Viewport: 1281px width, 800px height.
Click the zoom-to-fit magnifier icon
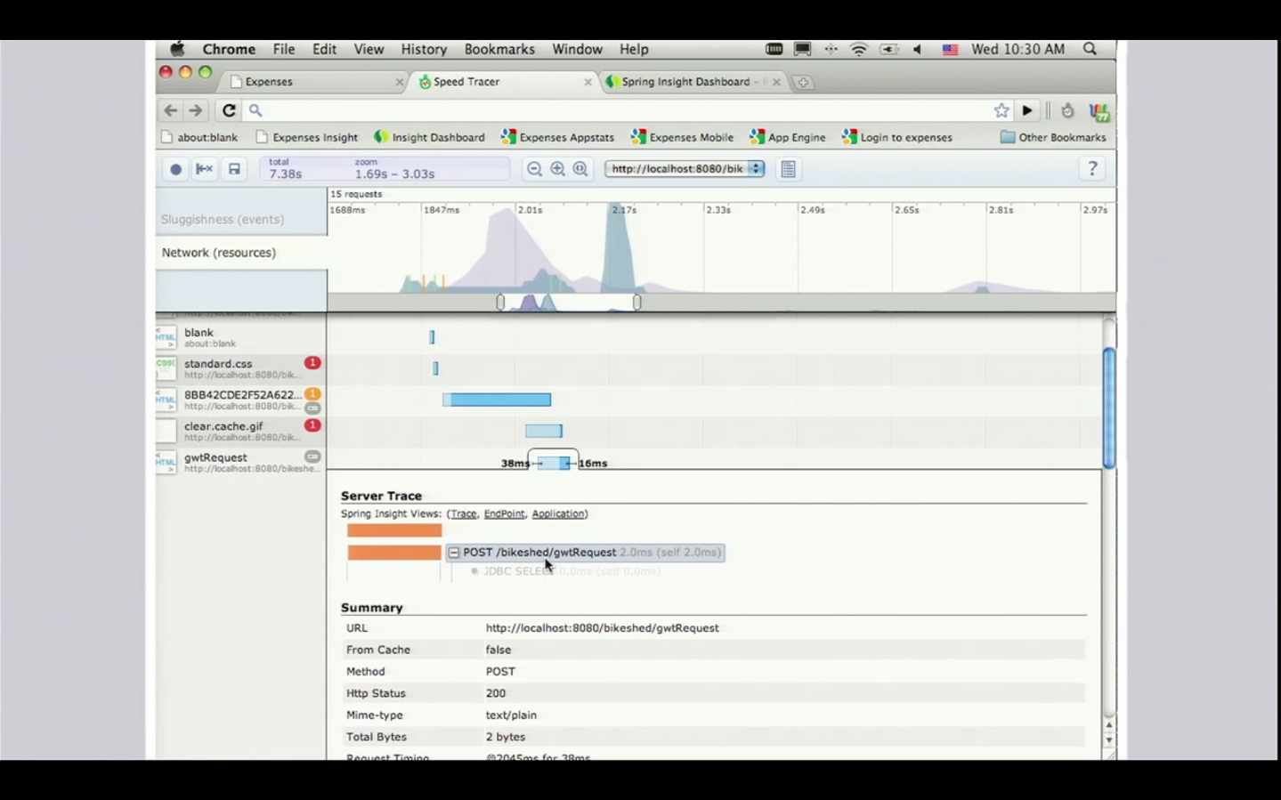tap(580, 169)
